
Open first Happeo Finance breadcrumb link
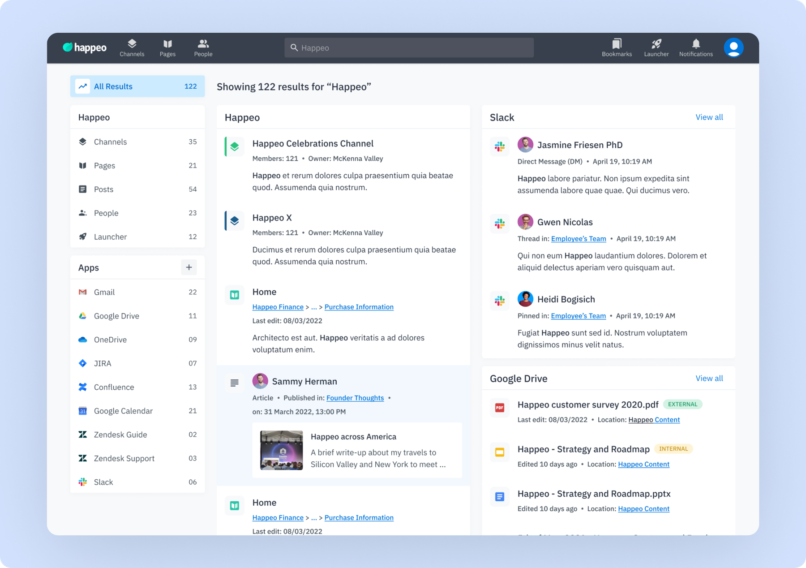[278, 307]
